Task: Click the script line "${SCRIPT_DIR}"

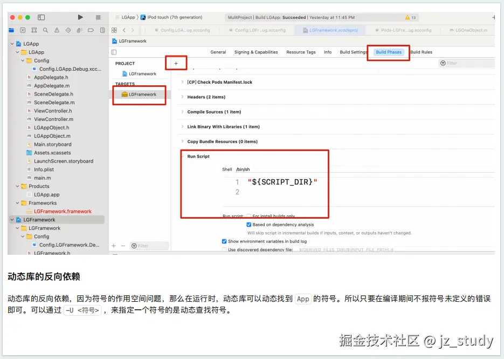Action: [282, 182]
